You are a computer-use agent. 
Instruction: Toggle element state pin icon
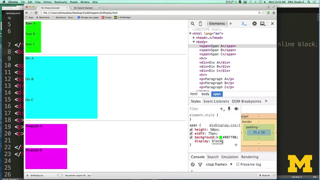pyautogui.click(x=229, y=109)
